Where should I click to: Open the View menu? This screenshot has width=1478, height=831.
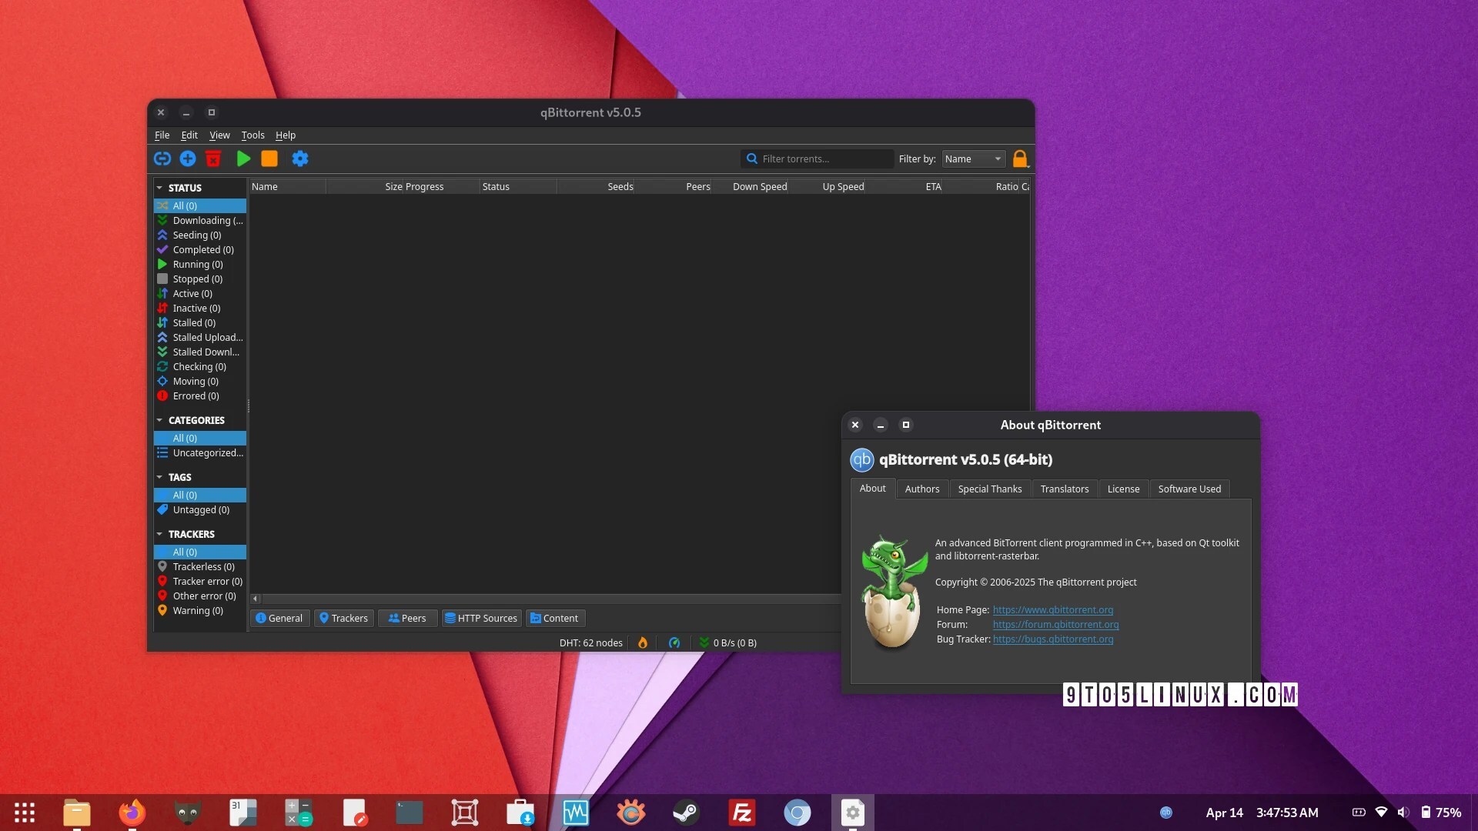219,135
